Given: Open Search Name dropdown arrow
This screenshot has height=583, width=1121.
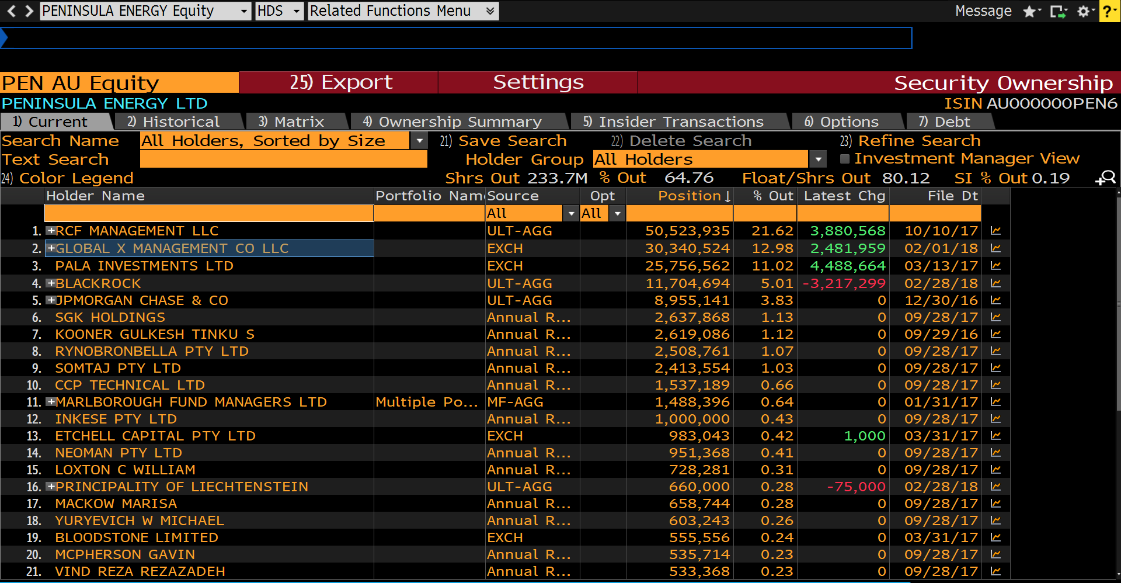Looking at the screenshot, I should pos(419,141).
